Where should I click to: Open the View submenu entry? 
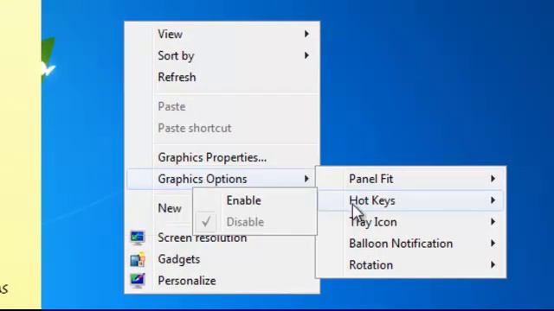pos(222,35)
